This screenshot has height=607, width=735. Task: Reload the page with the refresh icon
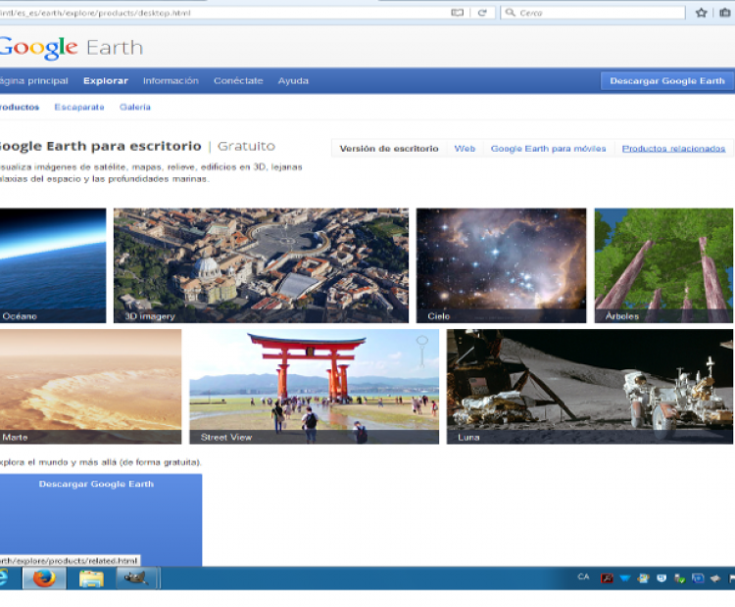pyautogui.click(x=482, y=13)
